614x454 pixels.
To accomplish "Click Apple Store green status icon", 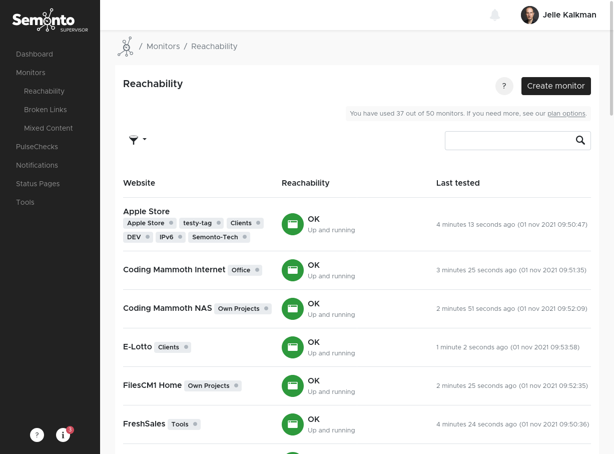I will (293, 224).
